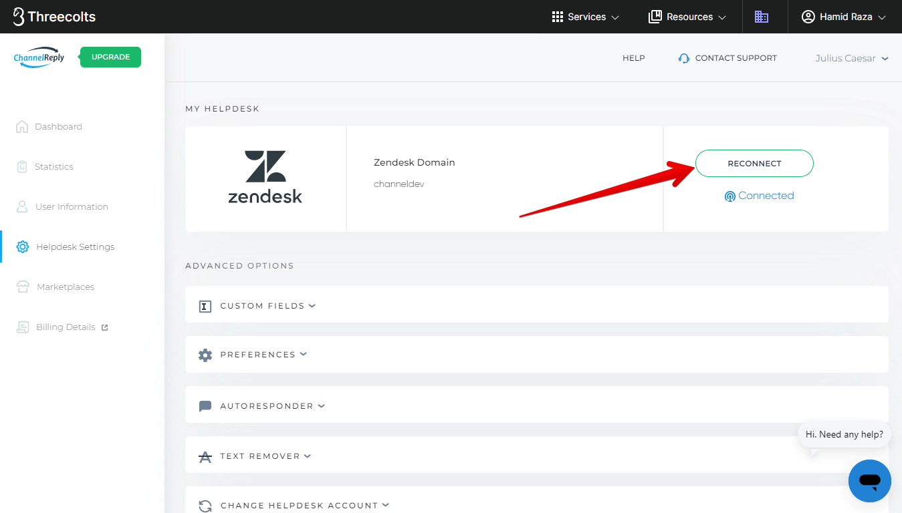Click the Text Remover strikethrough icon
This screenshot has height=513, width=902.
205,456
